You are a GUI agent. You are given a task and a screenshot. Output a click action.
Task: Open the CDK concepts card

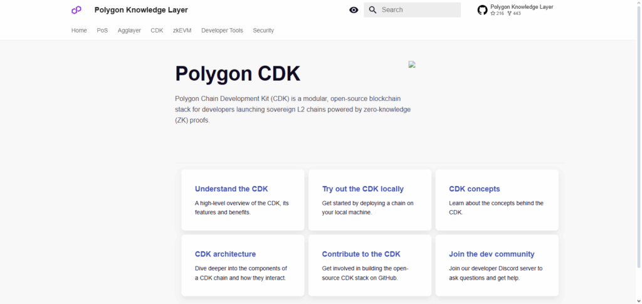pyautogui.click(x=497, y=200)
